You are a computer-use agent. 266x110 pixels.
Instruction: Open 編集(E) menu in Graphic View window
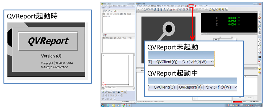[x=110, y=6]
